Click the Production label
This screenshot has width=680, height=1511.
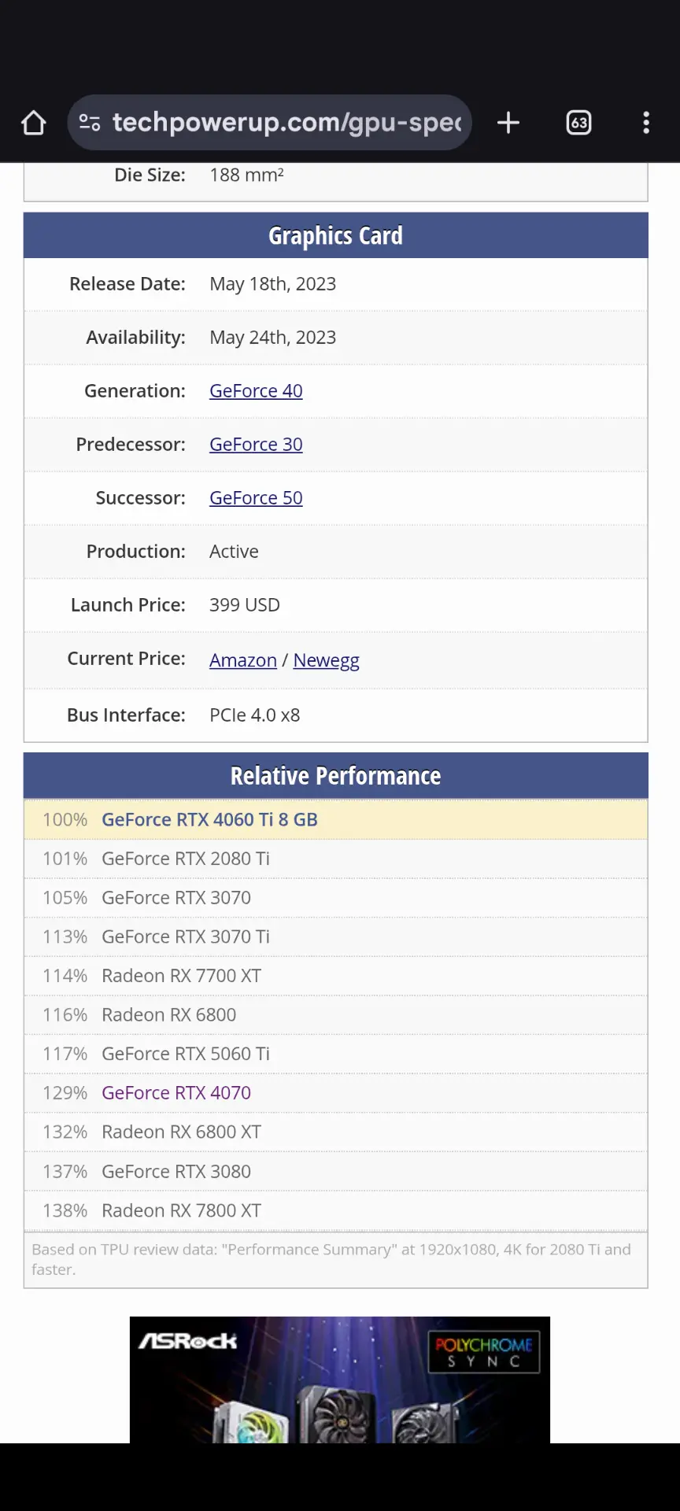coord(136,552)
